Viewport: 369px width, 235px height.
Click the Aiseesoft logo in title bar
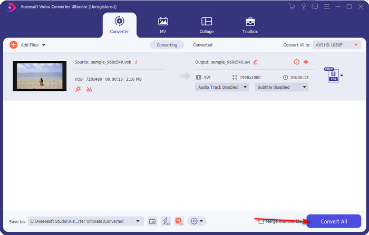11,7
